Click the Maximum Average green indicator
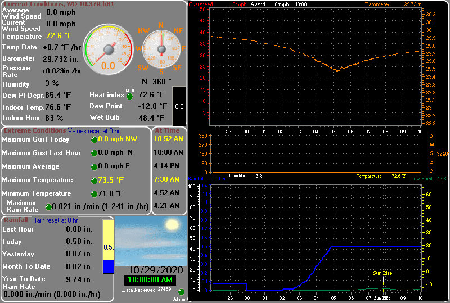This screenshot has height=303, width=450. tap(94, 166)
